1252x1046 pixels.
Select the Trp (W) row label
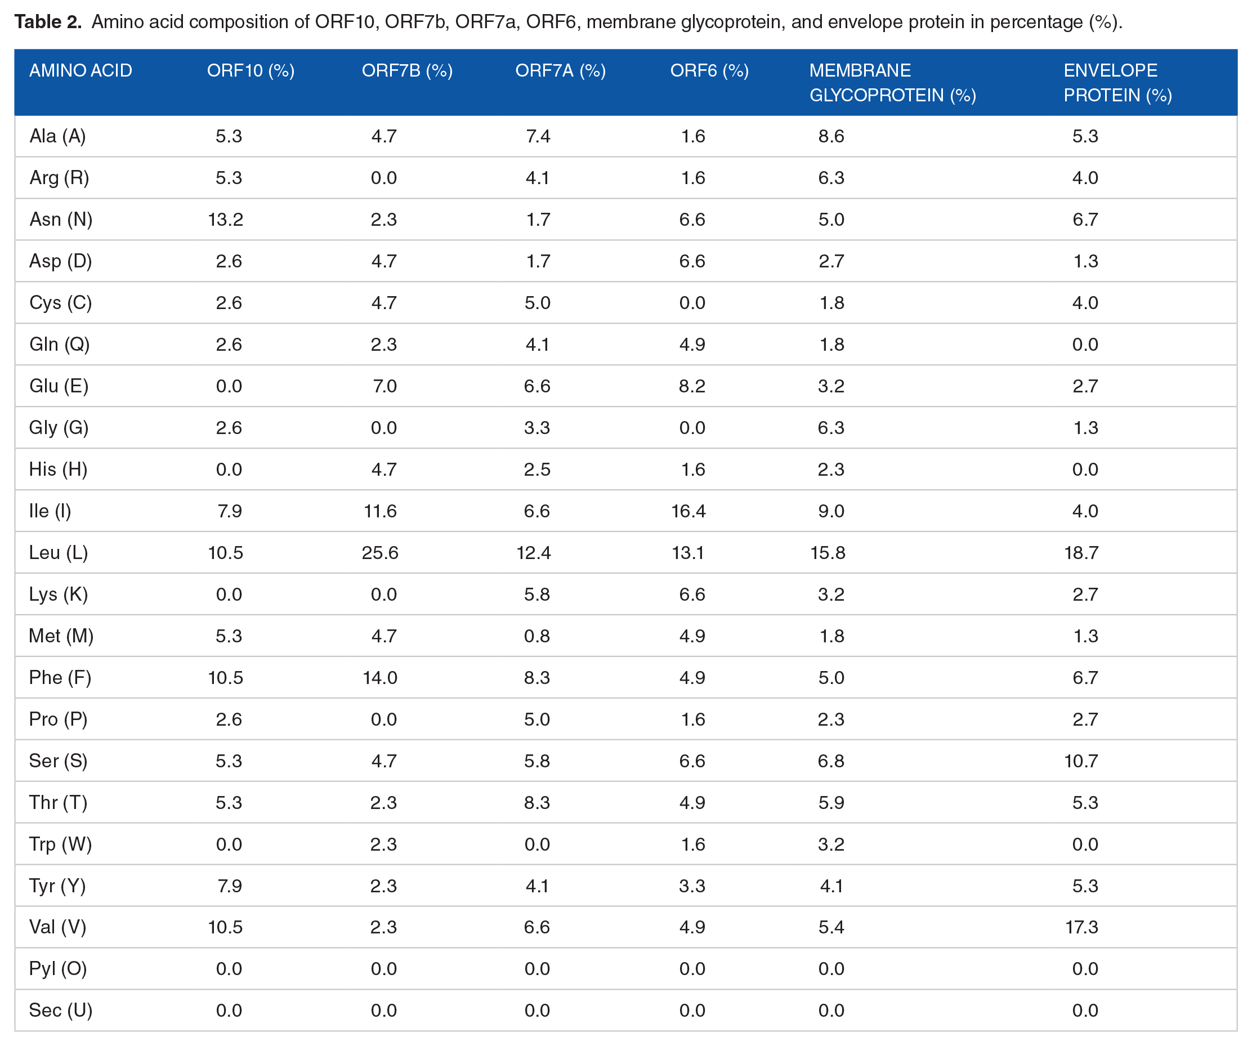60,844
